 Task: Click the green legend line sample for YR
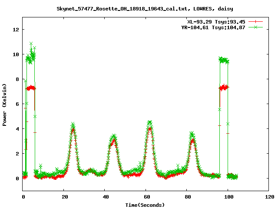tap(255, 27)
